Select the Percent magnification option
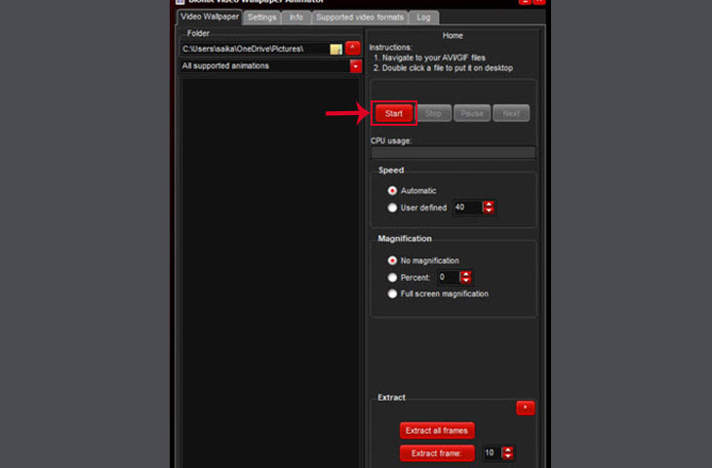The height and width of the screenshot is (468, 712). point(392,277)
